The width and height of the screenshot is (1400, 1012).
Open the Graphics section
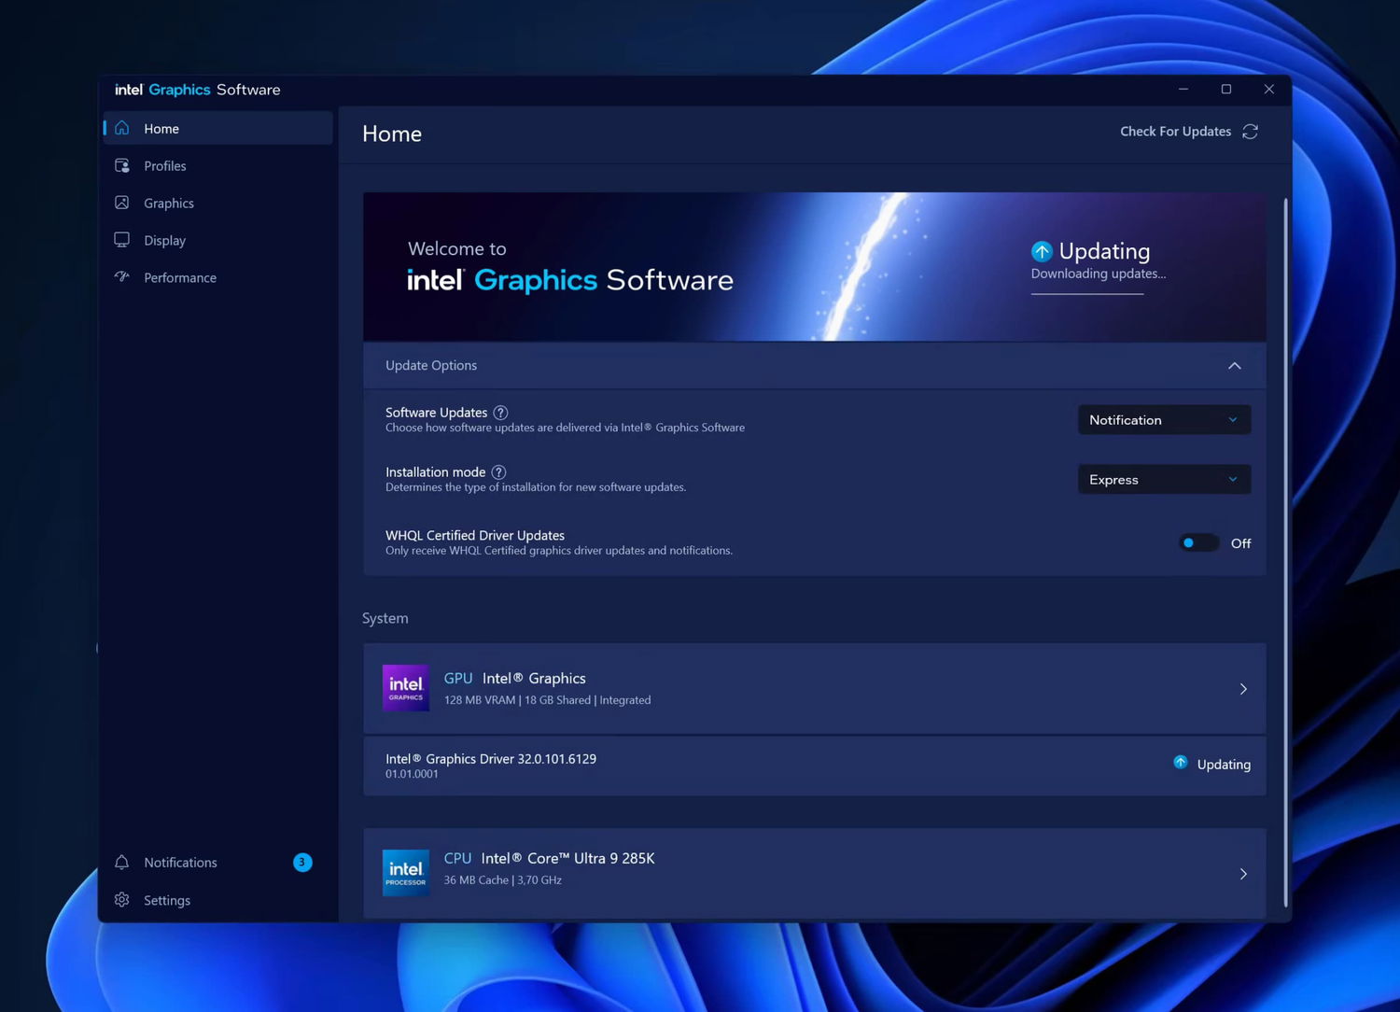point(218,203)
